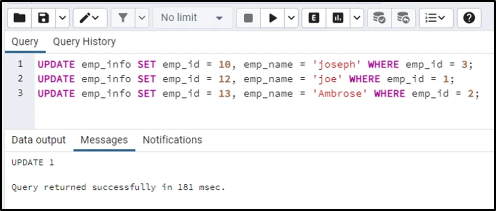The height and width of the screenshot is (211, 496).
Task: Open the Edit pencil menu
Action: tap(89, 18)
